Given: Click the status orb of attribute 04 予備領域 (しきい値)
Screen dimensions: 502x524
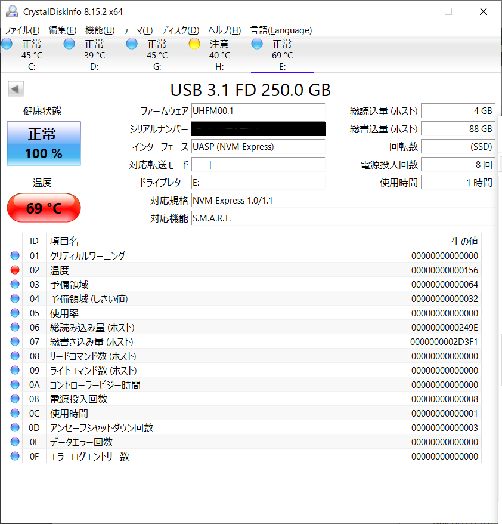Looking at the screenshot, I should coord(15,298).
